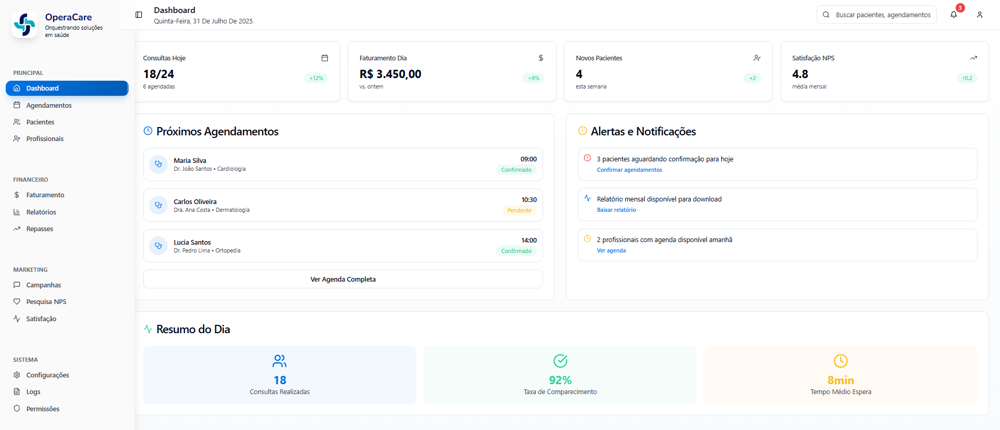Click Ver agenda link
1000x430 pixels.
611,250
